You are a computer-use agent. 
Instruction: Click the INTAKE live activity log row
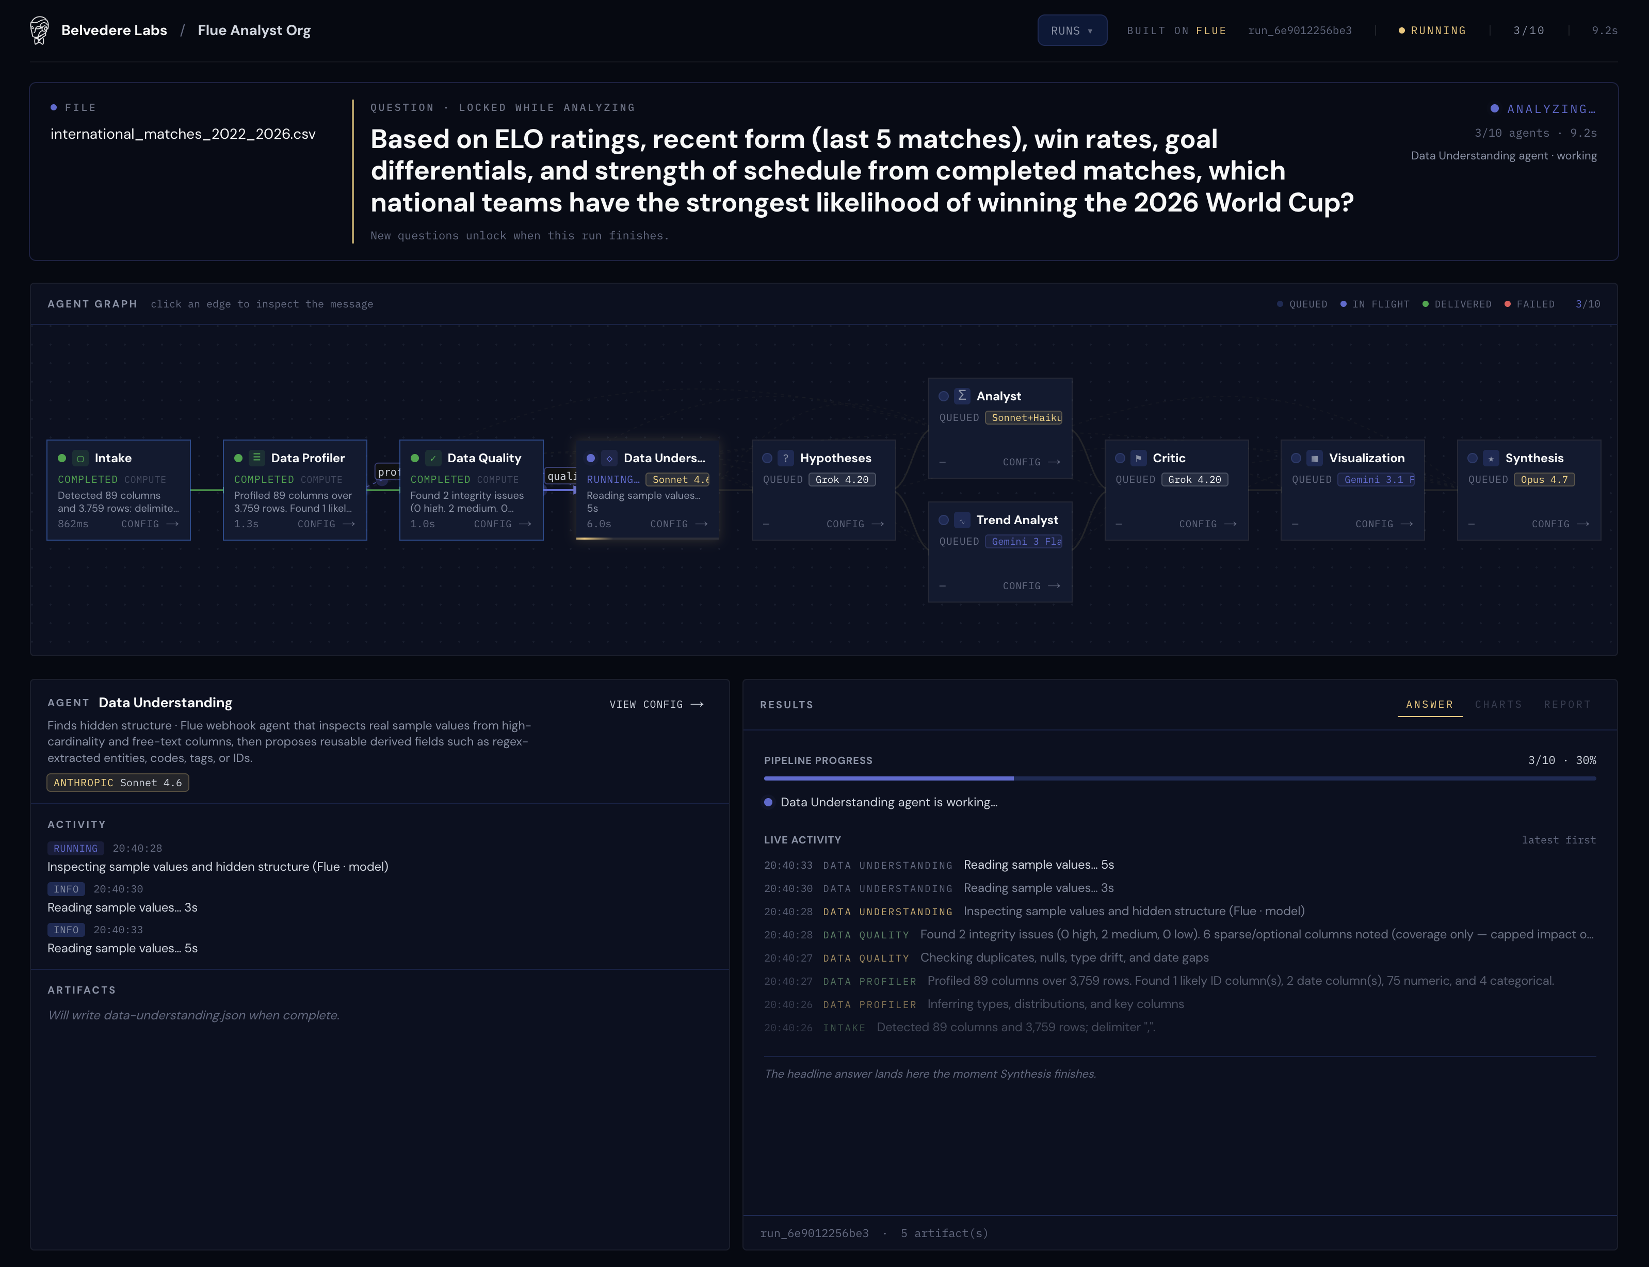(x=1180, y=1027)
